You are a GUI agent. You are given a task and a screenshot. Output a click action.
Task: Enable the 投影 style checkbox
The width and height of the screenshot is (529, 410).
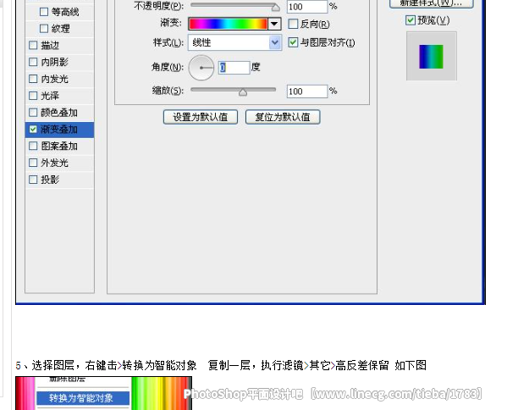(33, 180)
